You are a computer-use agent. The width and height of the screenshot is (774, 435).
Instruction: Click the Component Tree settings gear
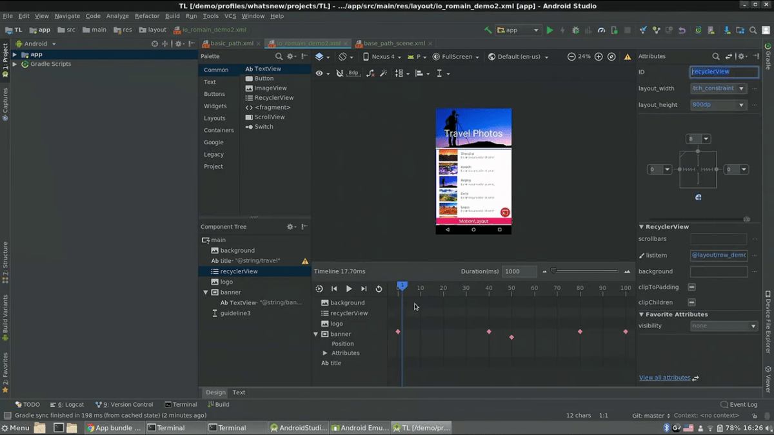pyautogui.click(x=291, y=227)
